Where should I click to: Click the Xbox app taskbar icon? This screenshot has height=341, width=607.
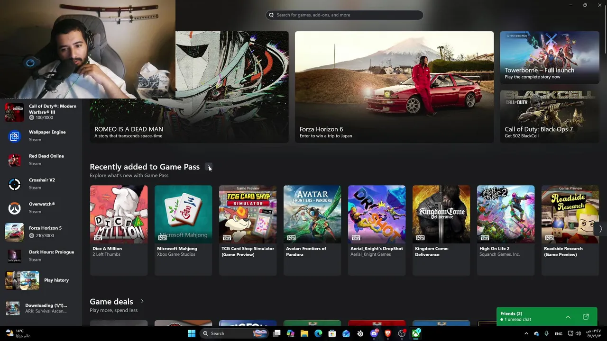point(416,333)
